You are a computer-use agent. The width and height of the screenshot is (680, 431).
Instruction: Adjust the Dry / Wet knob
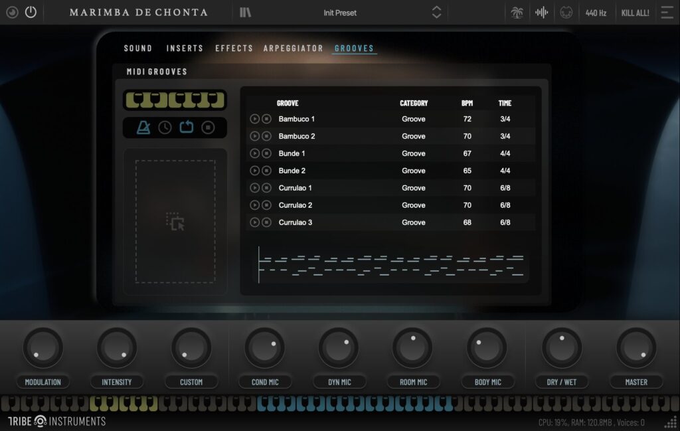click(562, 348)
